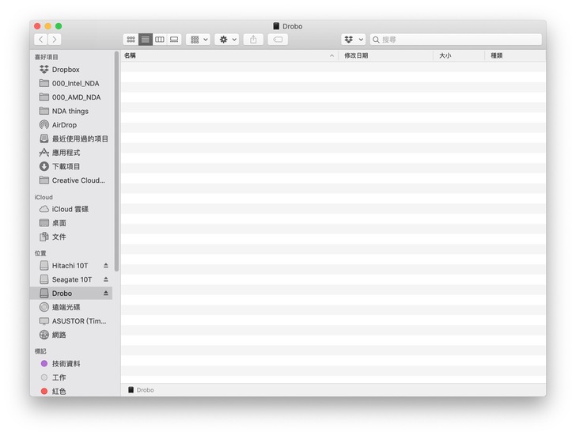
Task: Eject the Hitachi 10T drive
Action: (x=106, y=266)
